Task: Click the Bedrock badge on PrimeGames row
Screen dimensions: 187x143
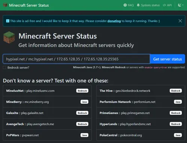Action: (x=176, y=113)
